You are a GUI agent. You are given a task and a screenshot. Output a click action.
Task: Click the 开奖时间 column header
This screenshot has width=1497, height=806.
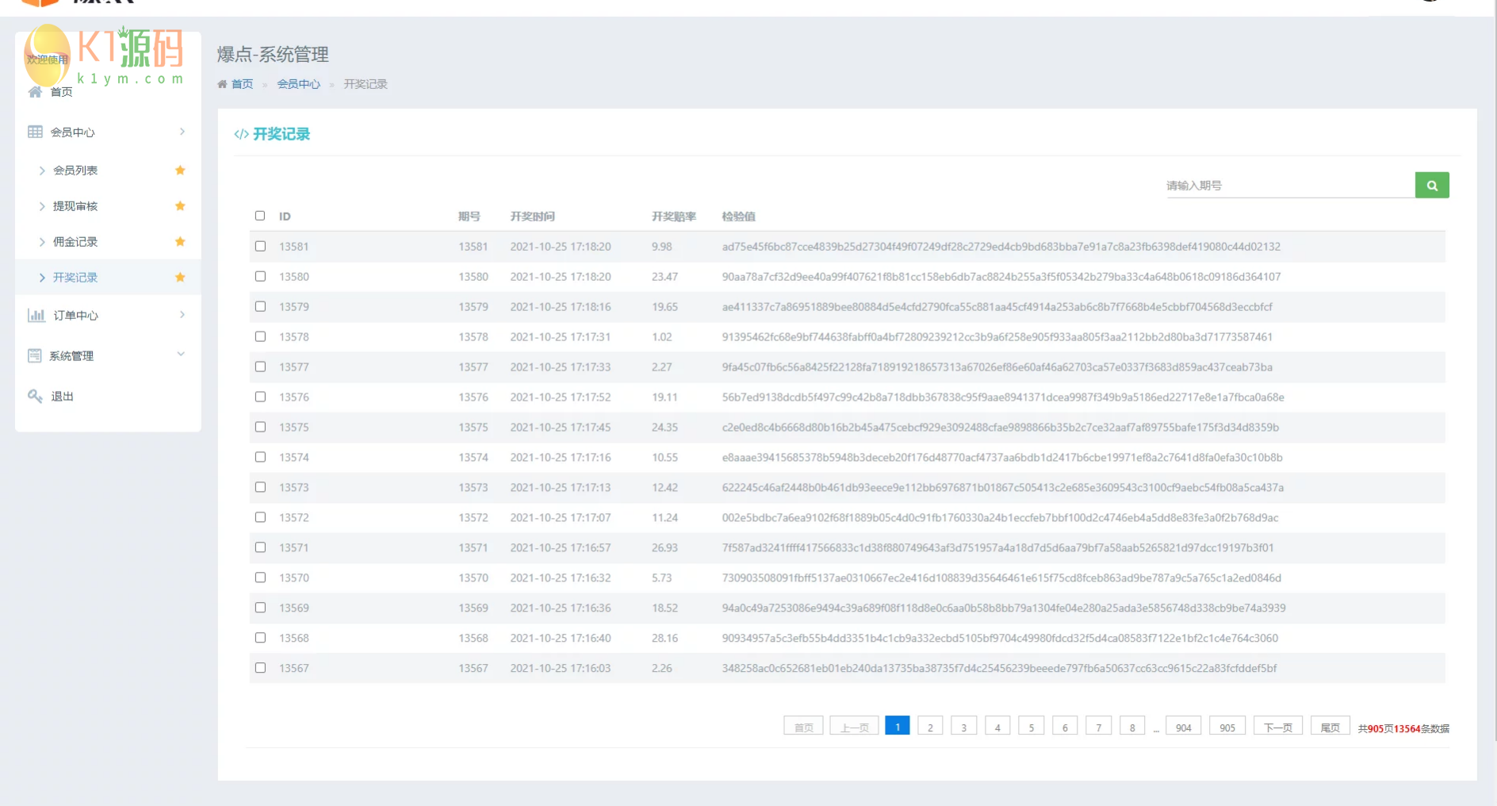tap(533, 217)
